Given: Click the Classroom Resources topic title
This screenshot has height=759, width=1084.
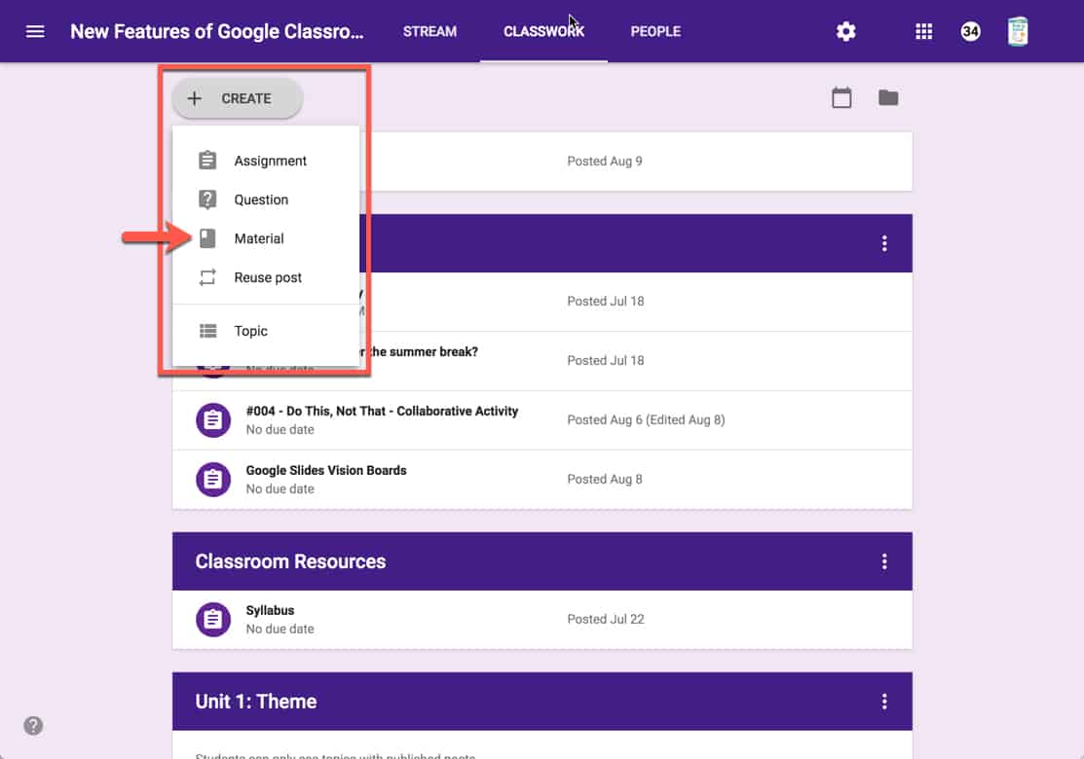Looking at the screenshot, I should [x=290, y=561].
